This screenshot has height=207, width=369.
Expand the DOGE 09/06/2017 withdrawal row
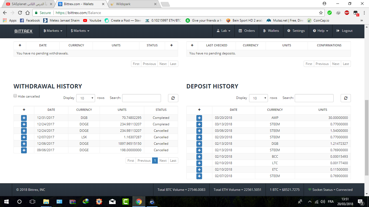pyautogui.click(x=24, y=150)
